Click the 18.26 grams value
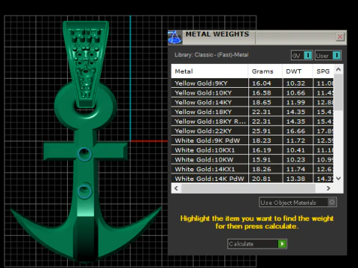 click(x=262, y=169)
